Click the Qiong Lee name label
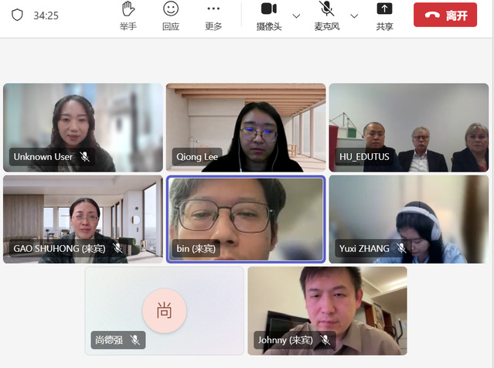Viewport: 494px width, 368px height. [197, 157]
